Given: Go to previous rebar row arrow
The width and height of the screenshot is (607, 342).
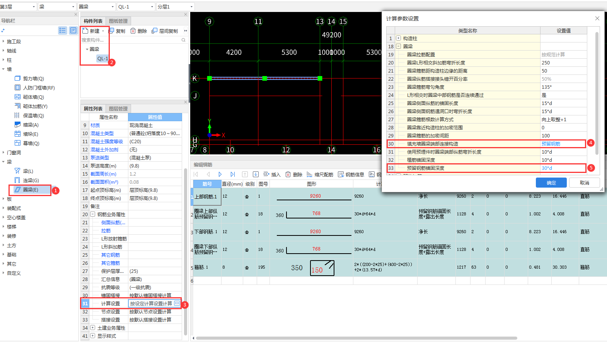Looking at the screenshot, I should point(208,174).
